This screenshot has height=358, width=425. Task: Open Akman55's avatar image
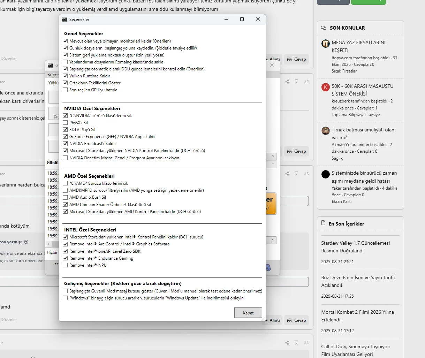[325, 131]
